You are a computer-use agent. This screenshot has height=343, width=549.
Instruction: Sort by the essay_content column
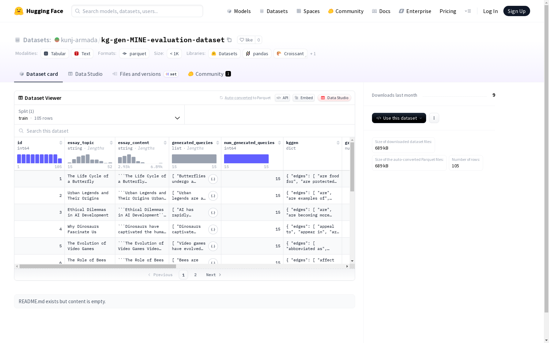point(165,143)
